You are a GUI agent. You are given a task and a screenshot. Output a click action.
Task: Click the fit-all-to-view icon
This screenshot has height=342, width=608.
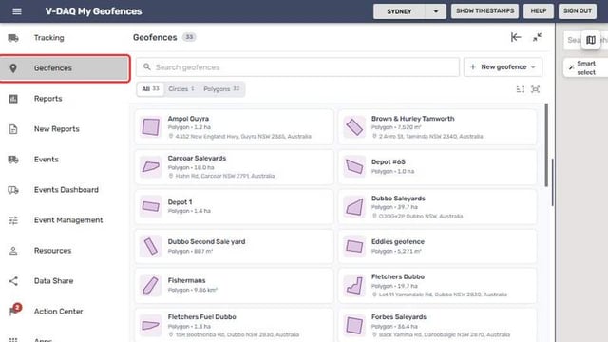point(535,89)
